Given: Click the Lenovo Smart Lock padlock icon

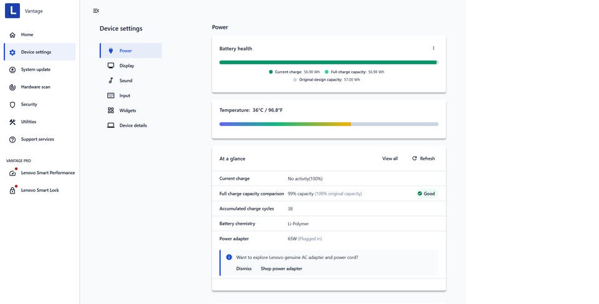Looking at the screenshot, I should (x=12, y=190).
